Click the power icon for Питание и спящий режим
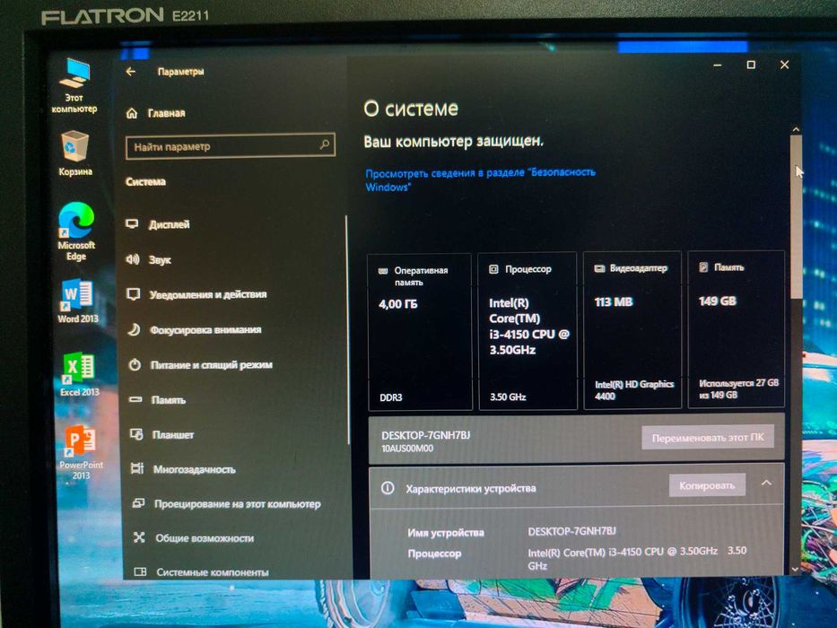This screenshot has height=628, width=837. (135, 365)
